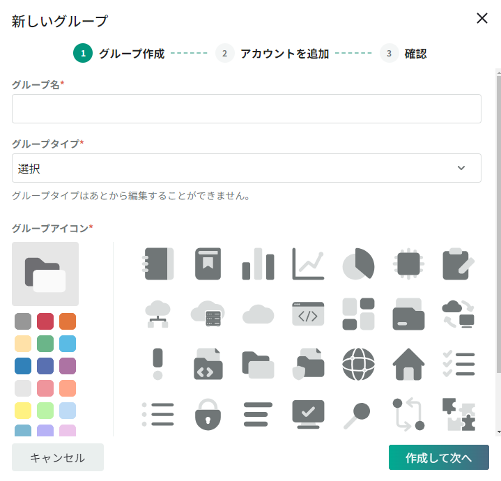This screenshot has width=501, height=481.
Task: Pick the light gray color swatch
Action: 23,388
